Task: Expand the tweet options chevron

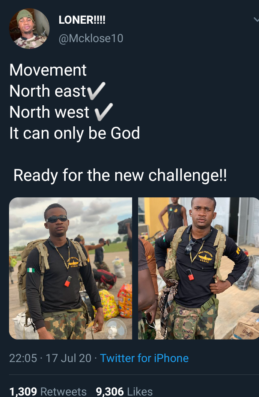Action: 256,20
